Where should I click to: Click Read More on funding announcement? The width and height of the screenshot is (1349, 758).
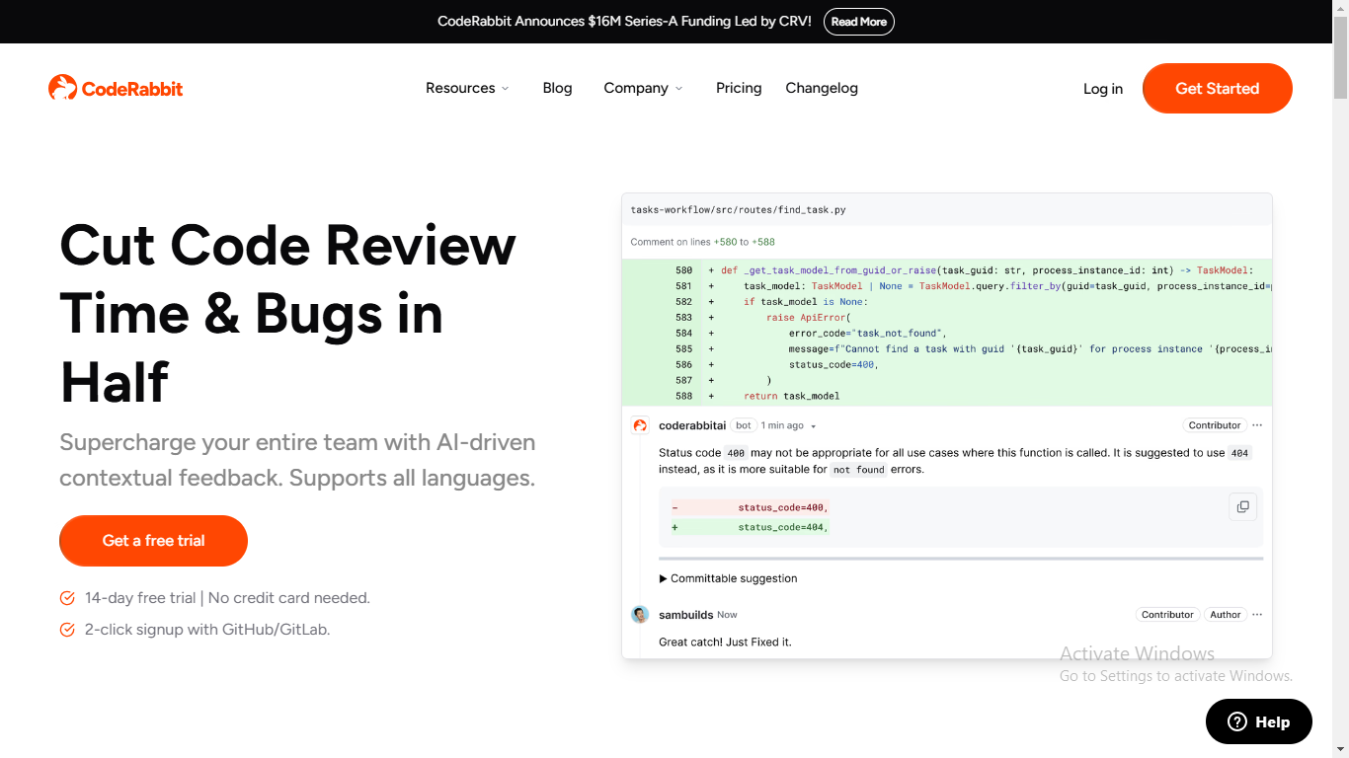[x=858, y=22]
